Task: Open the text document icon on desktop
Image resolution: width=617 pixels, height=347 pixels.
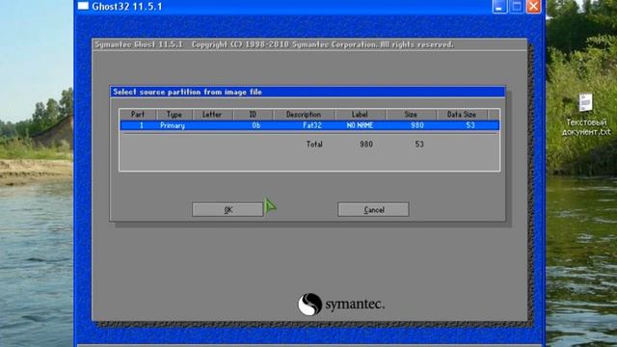Action: (586, 115)
